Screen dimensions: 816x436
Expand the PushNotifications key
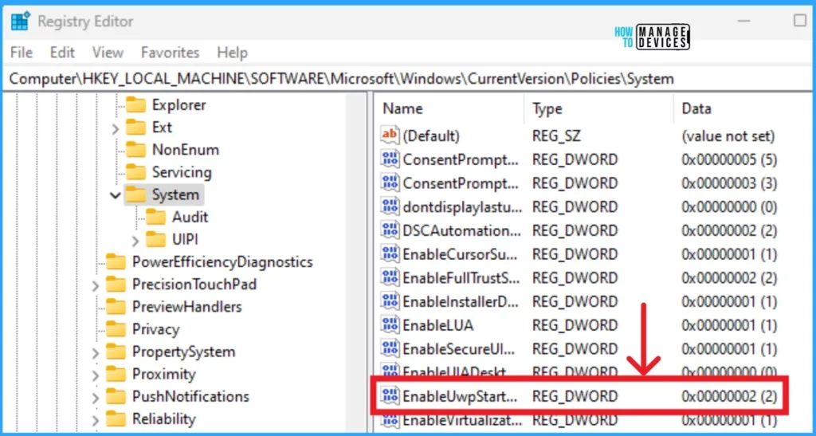point(96,398)
